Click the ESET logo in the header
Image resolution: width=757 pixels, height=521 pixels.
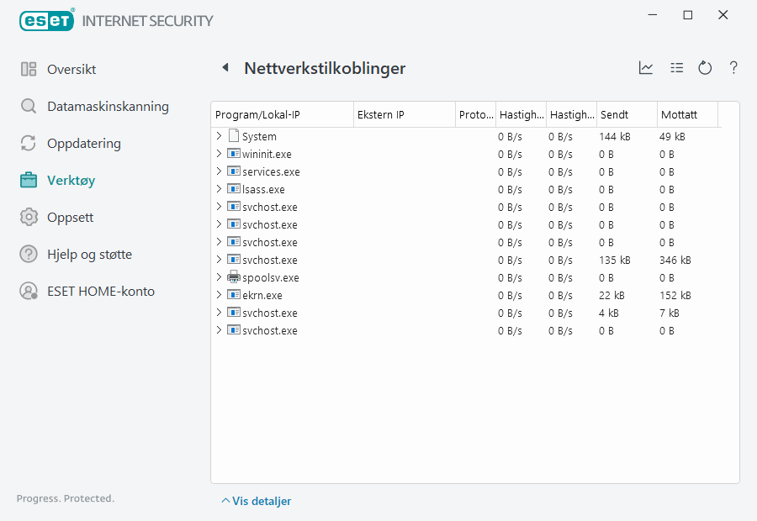47,20
